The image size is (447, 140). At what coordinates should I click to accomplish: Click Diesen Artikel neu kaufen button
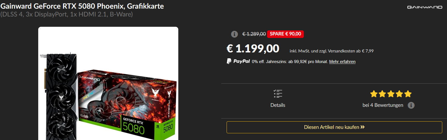click(334, 127)
